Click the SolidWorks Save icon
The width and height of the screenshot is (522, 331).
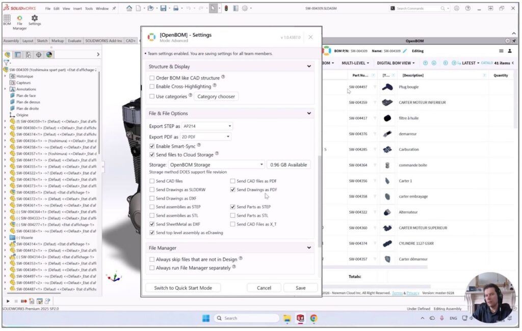[163, 9]
